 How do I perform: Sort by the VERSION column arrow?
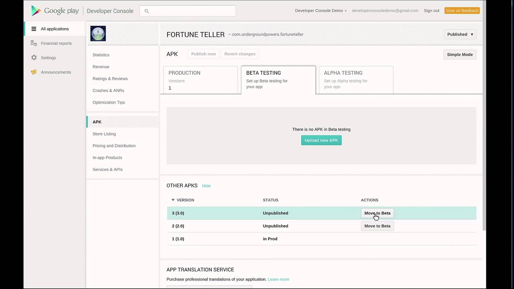pyautogui.click(x=173, y=200)
